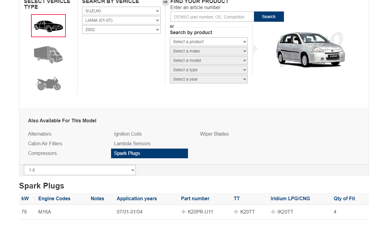Open the Cabin Air Filters link
This screenshot has height=225, width=382.
(45, 143)
